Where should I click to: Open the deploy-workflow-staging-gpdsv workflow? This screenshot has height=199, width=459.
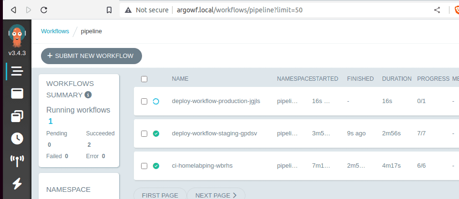point(214,133)
